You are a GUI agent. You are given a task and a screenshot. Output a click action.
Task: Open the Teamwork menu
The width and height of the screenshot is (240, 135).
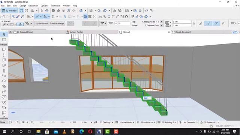point(55,6)
